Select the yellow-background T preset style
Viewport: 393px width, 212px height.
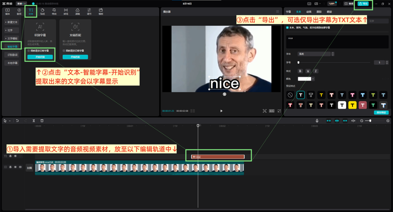pyautogui.click(x=352, y=105)
